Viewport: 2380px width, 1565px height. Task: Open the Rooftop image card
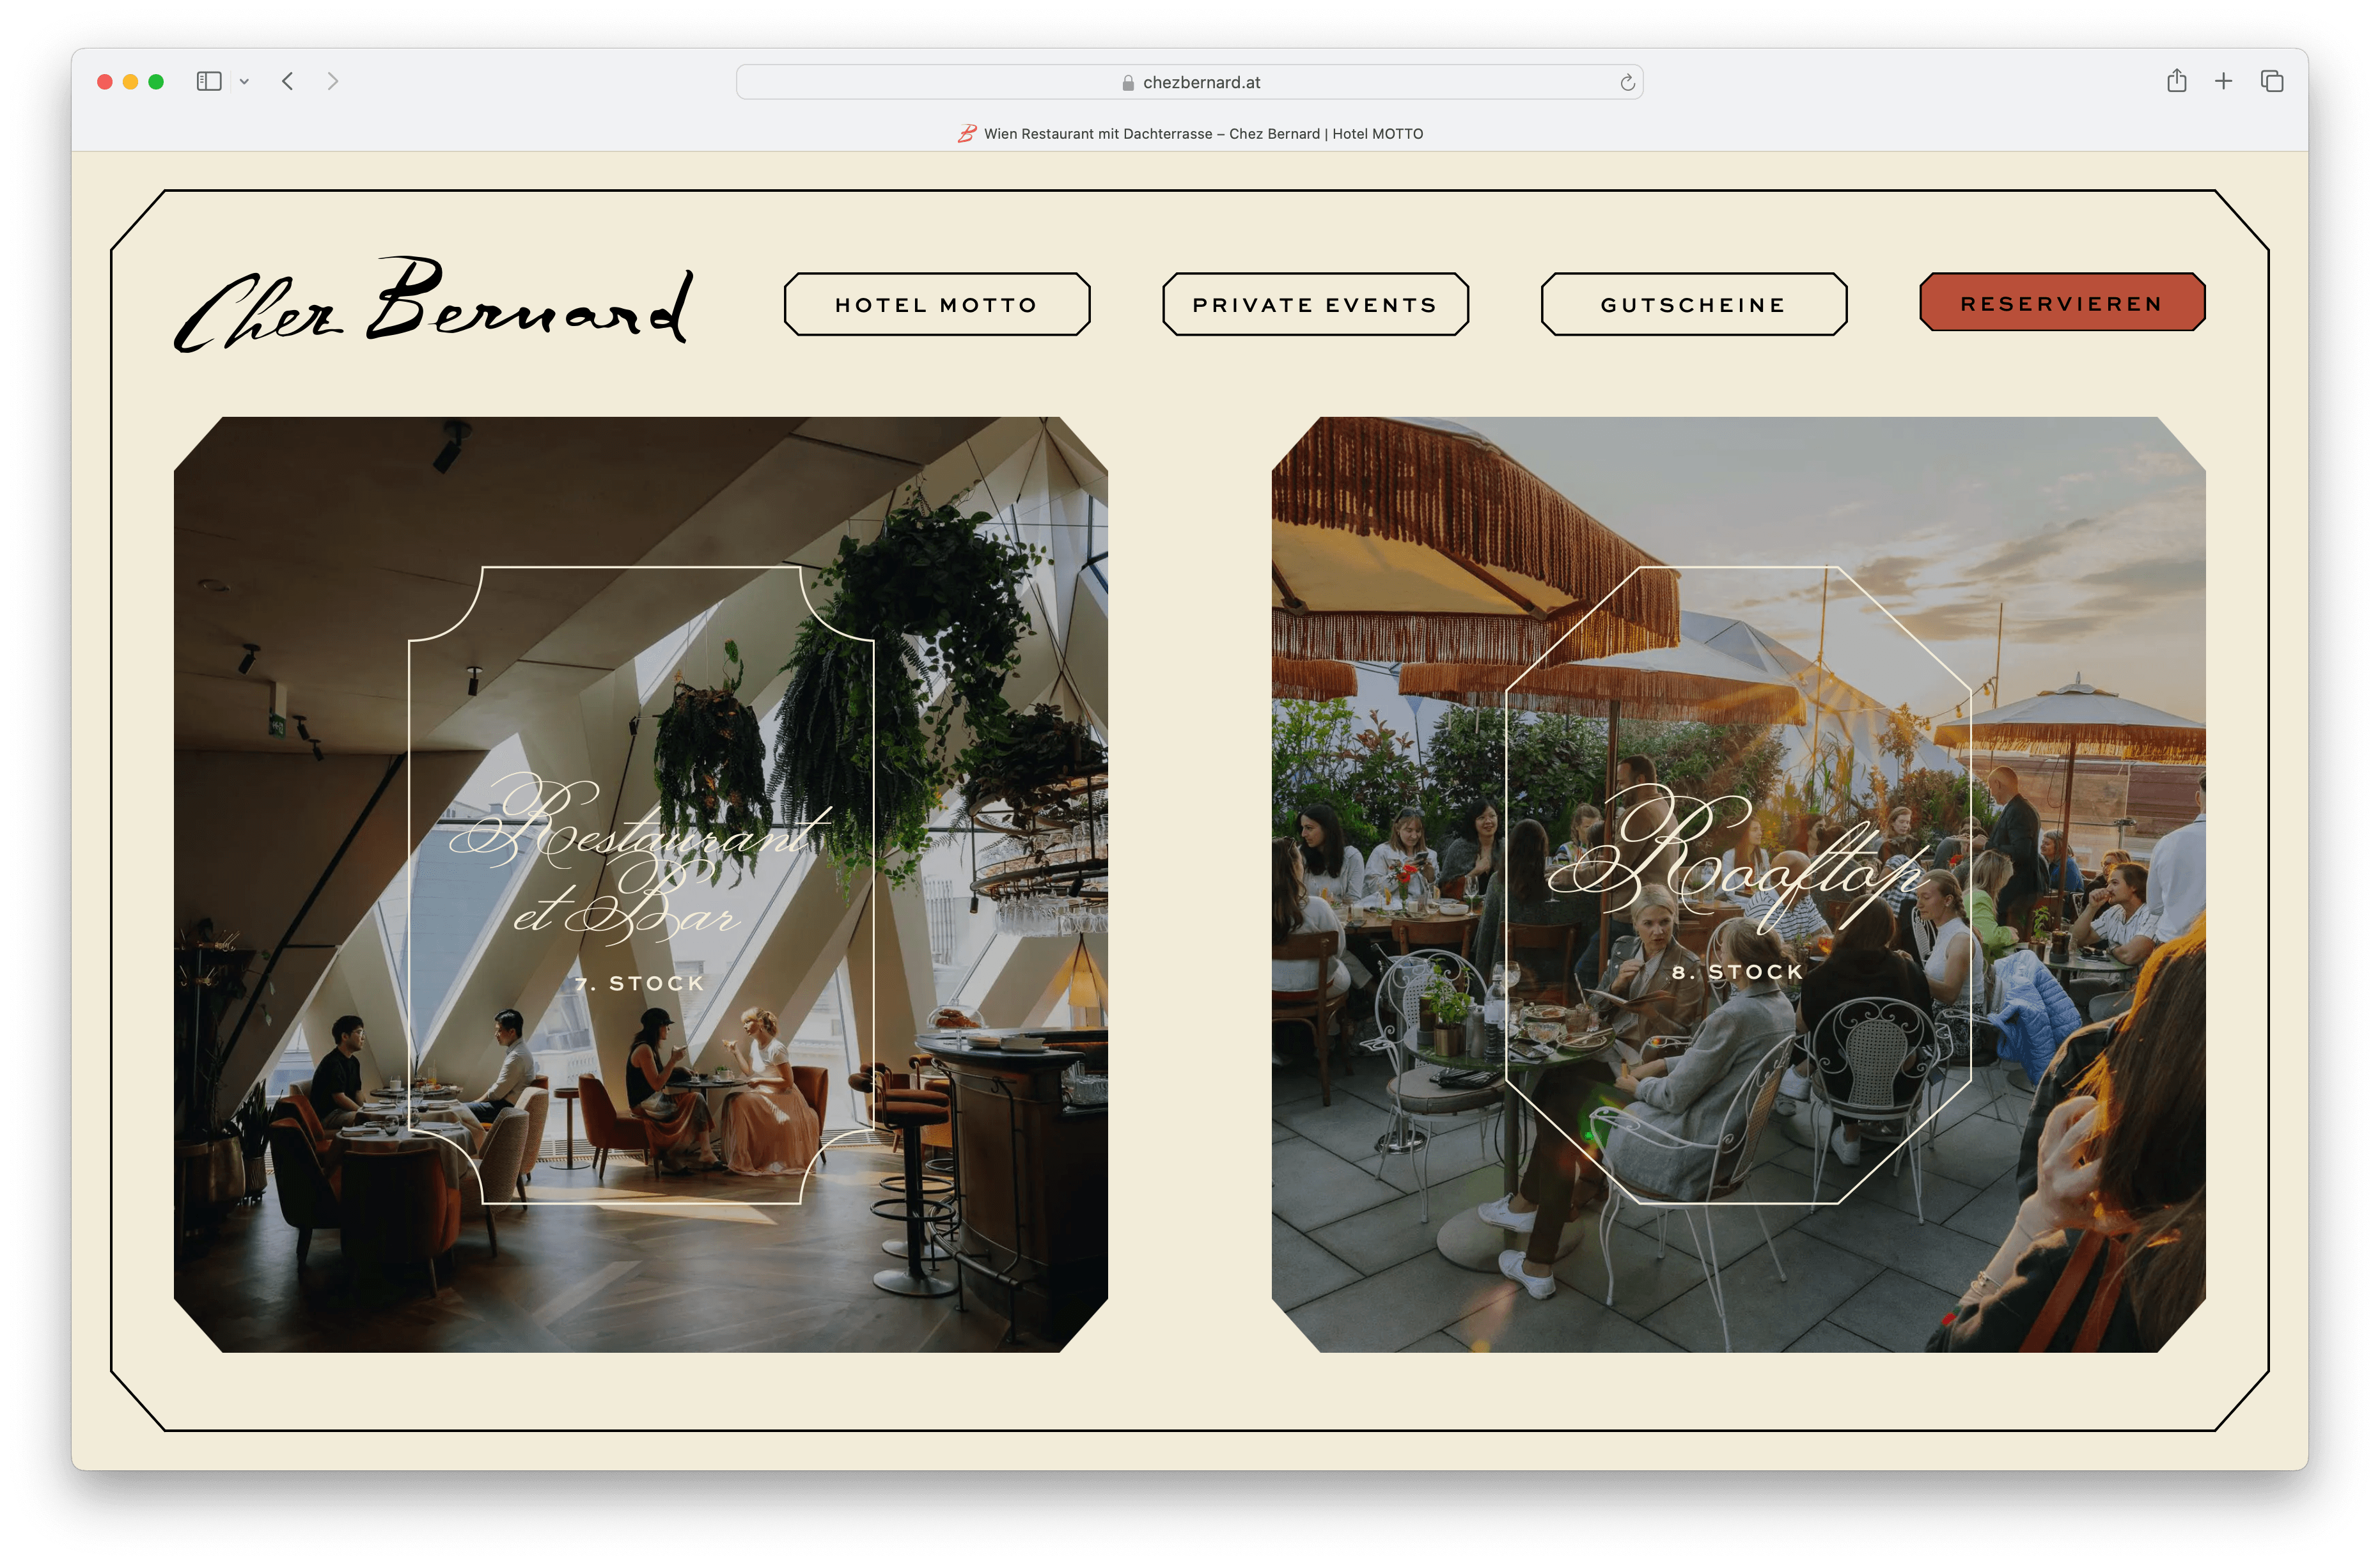pos(1738,884)
